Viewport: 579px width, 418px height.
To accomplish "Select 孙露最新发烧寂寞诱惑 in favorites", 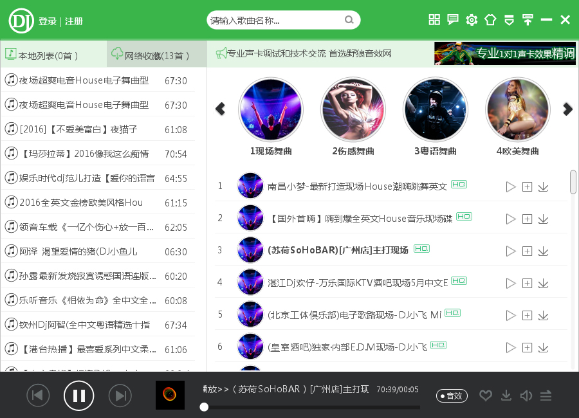I will (98, 275).
